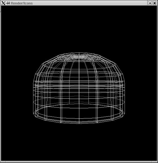Close the Render/Icons window
The height and width of the screenshot is (163, 158).
pos(155,3)
